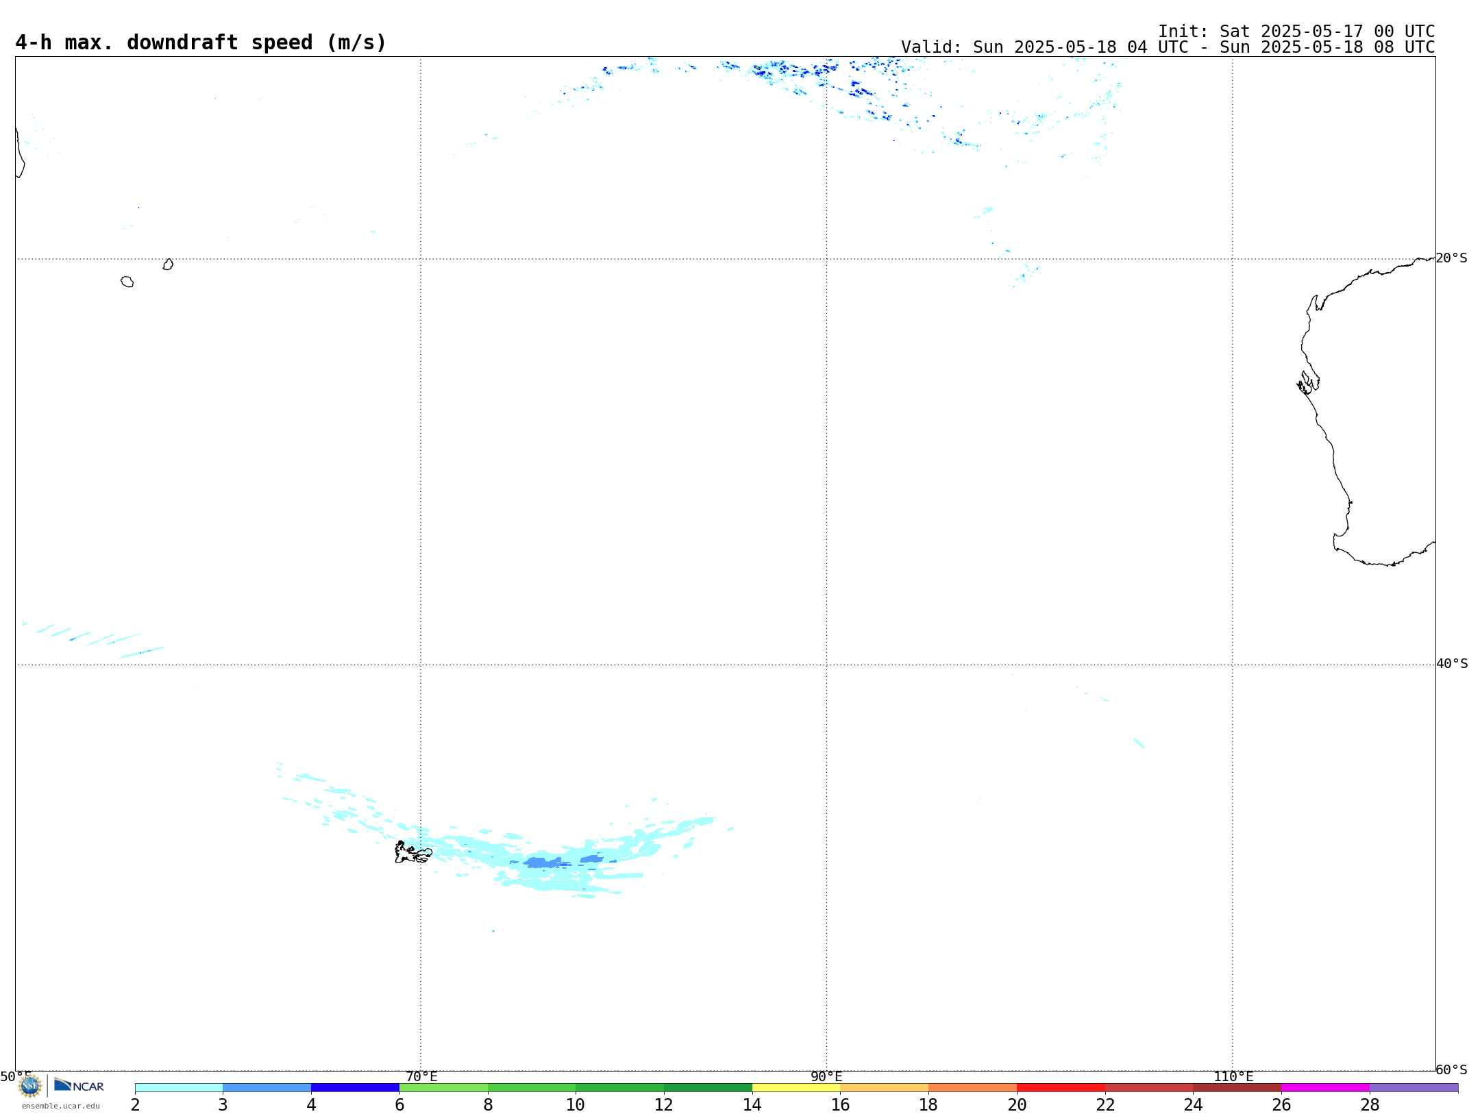Click the Mauritius island outline
The height and width of the screenshot is (1114, 1480).
[168, 264]
